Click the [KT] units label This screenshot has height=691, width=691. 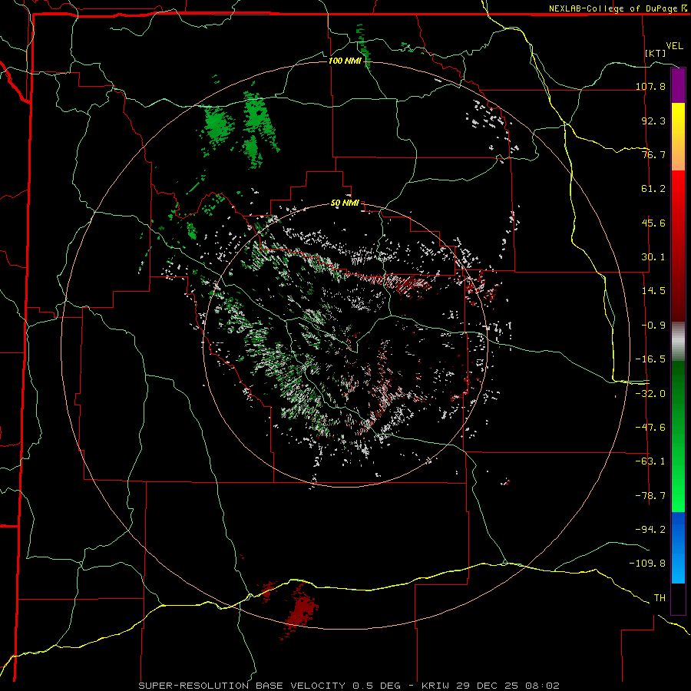[656, 53]
